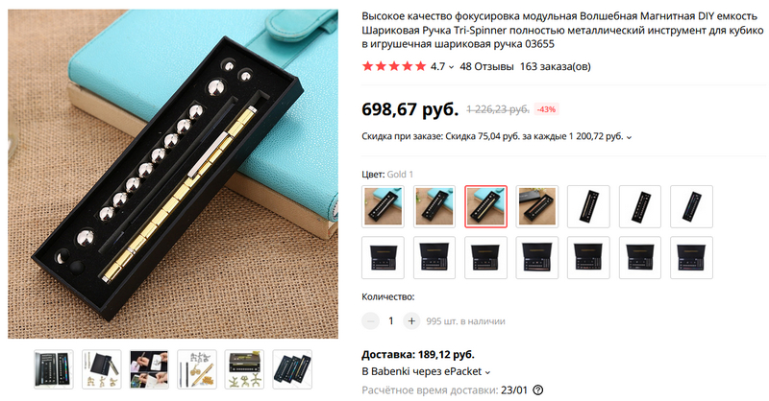The height and width of the screenshot is (401, 769).
Task: Expand the 4.7 rating breakdown chevron
Action: click(451, 67)
